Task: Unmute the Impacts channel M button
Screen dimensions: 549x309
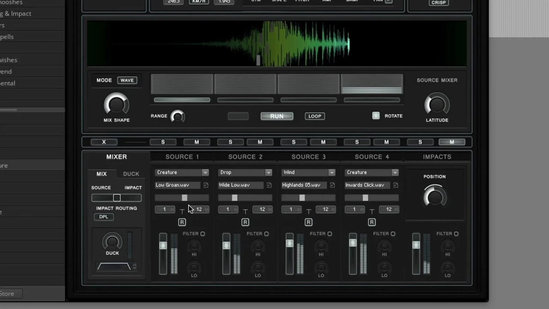Action: 452,142
